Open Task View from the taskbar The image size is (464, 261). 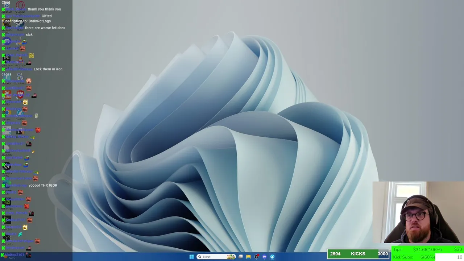coord(240,257)
